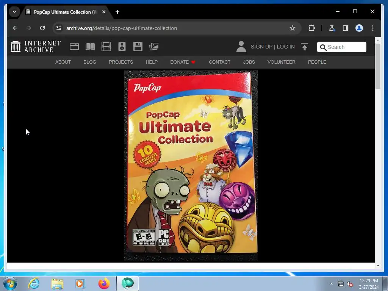Open the Images icon in navbar

(154, 47)
